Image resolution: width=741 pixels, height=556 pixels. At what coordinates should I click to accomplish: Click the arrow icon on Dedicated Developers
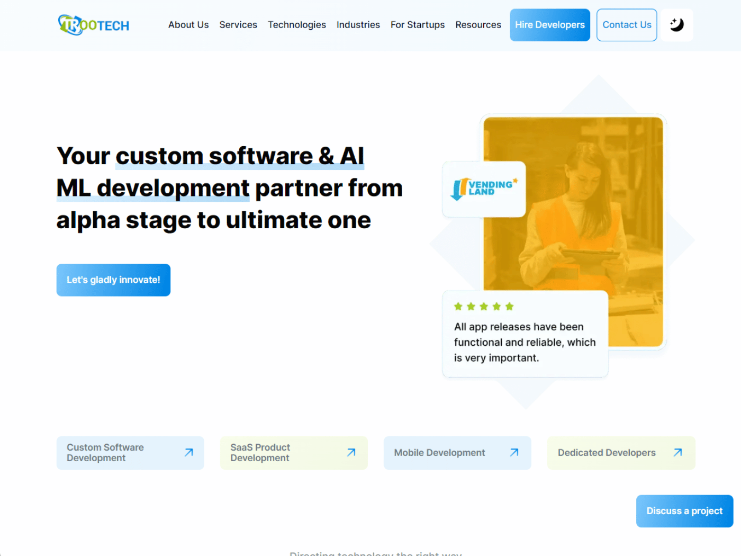tap(678, 452)
